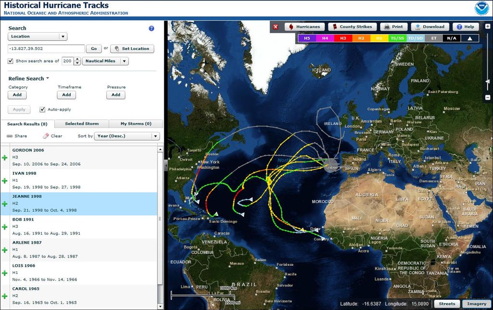
Task: Select the IVAN 1998 storm entry
Action: [79, 181]
